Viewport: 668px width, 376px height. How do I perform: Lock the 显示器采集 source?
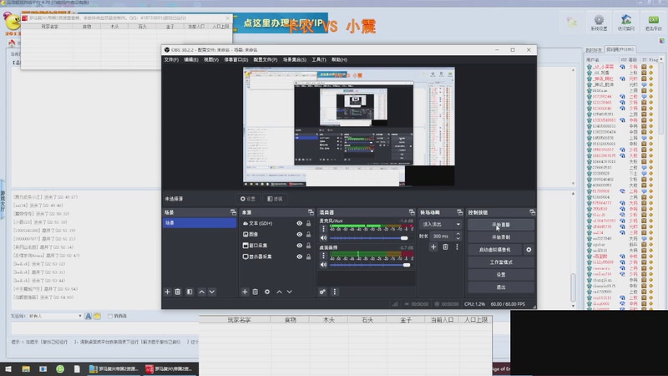[x=308, y=257]
